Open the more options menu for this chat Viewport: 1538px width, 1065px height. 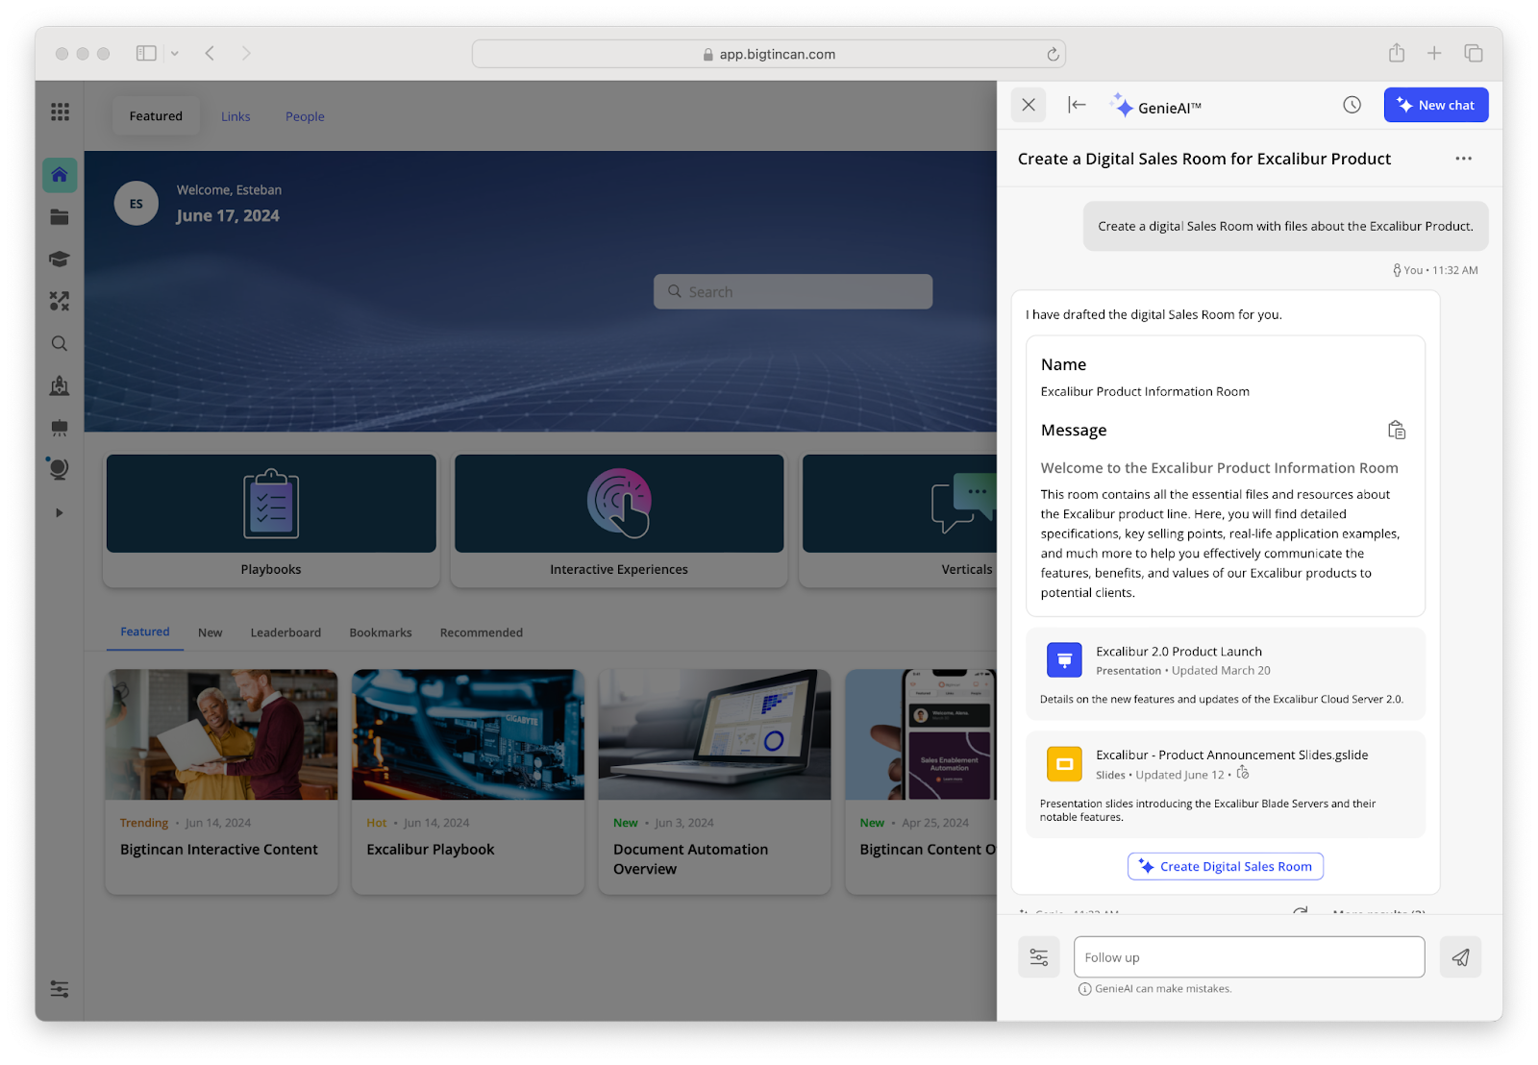coord(1463,159)
